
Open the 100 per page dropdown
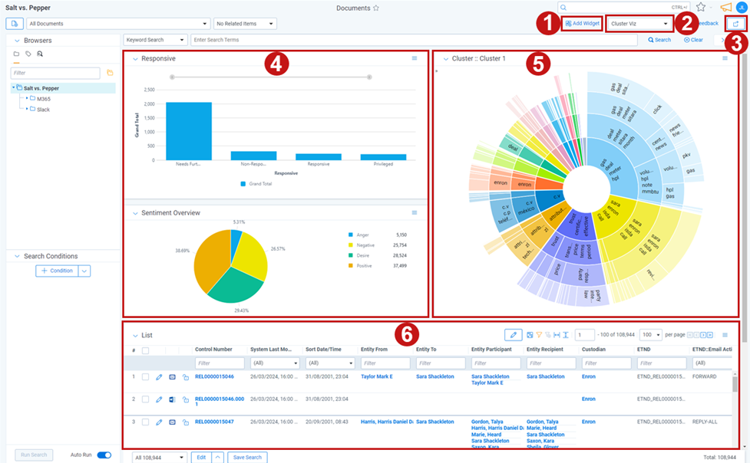(650, 335)
